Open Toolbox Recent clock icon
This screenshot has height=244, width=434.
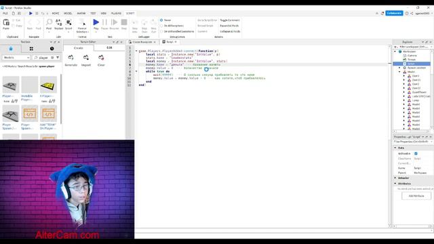coord(52,49)
